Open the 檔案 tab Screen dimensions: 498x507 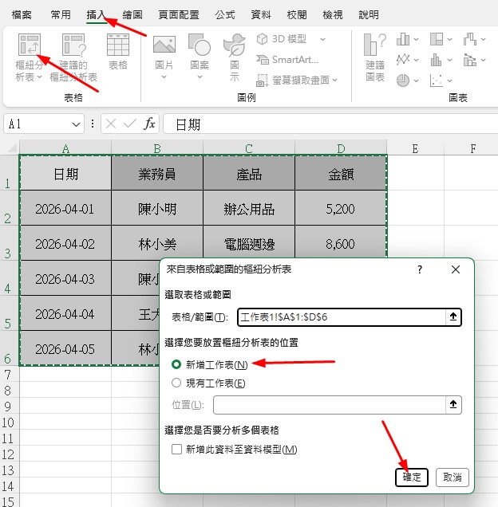22,14
